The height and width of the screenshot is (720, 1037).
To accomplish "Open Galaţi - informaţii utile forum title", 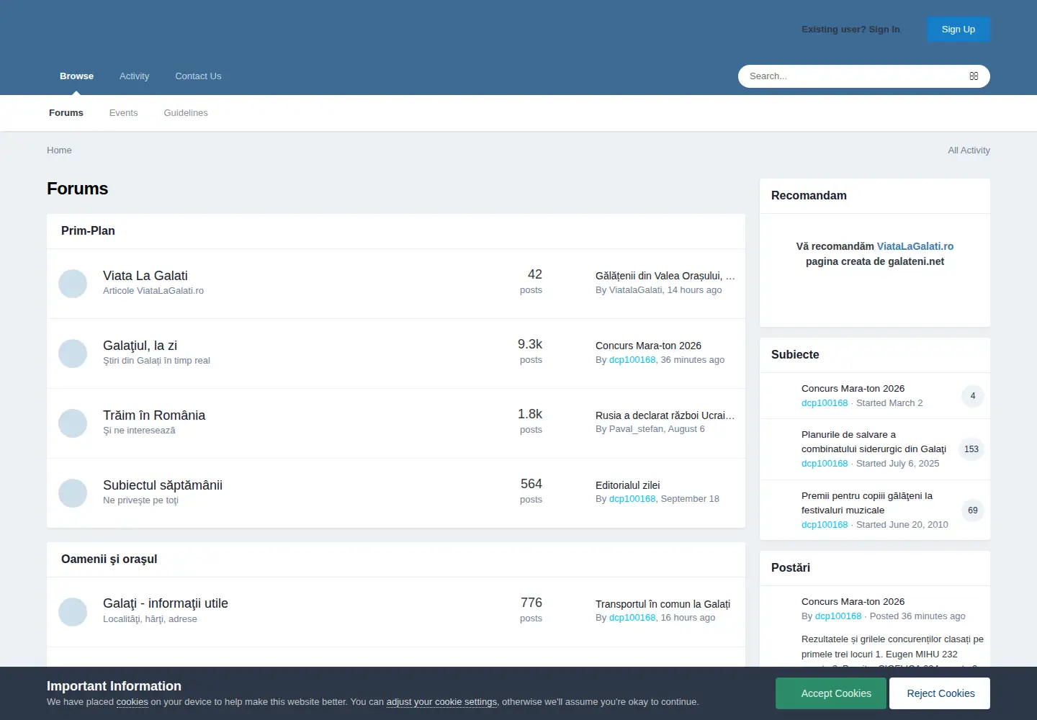I will tap(166, 603).
